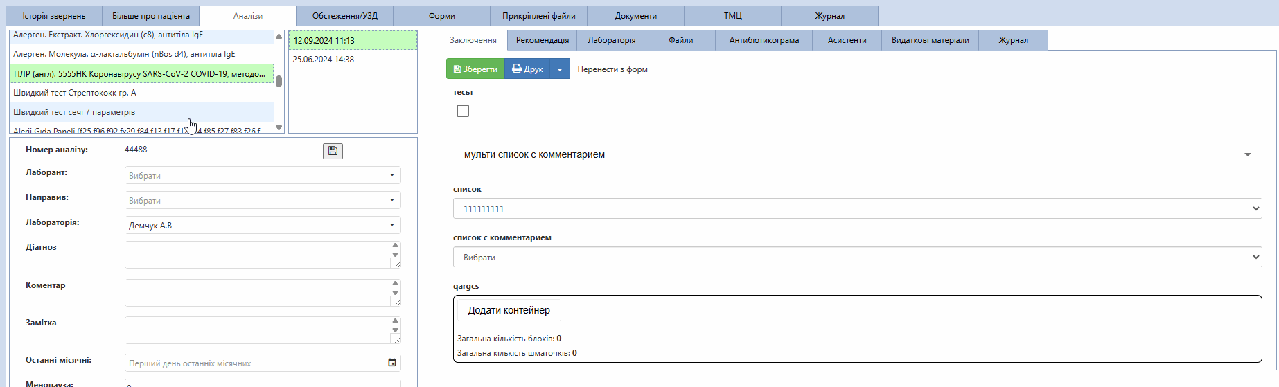Open the top-level Журнал tab

830,16
